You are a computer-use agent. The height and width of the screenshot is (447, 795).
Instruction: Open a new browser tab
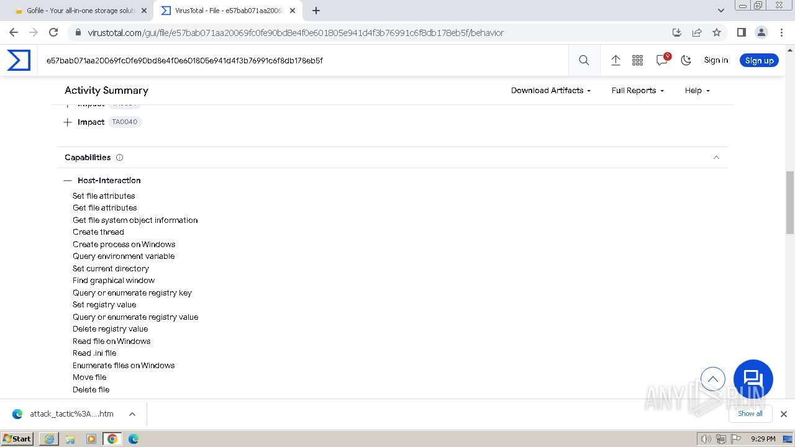pyautogui.click(x=316, y=11)
